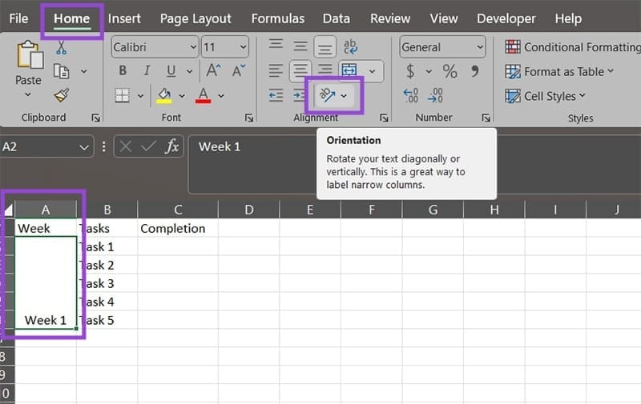Click the Orientation text rotation icon
641x404 pixels.
327,96
